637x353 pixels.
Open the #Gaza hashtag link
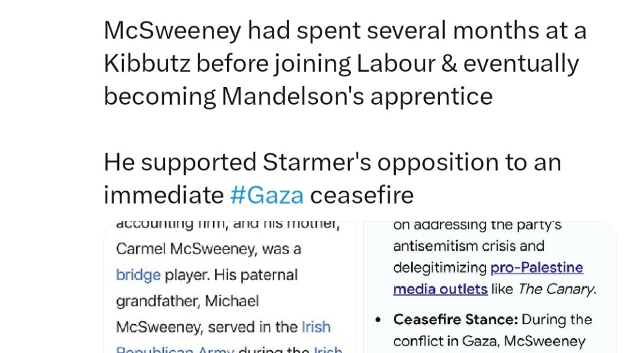coord(266,195)
